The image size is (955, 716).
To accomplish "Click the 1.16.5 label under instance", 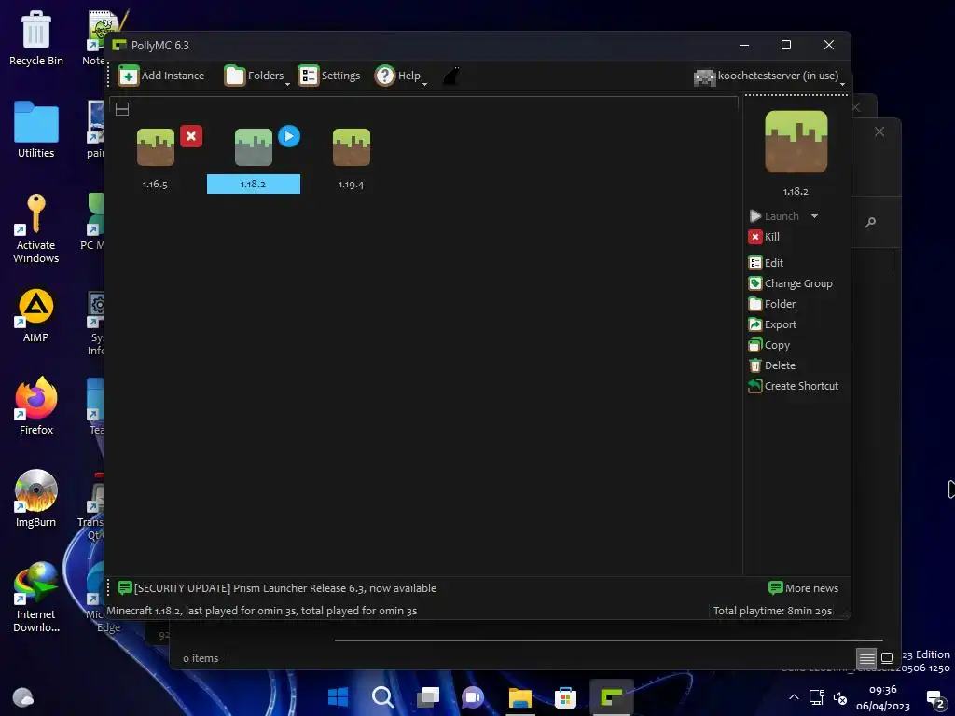I will [x=156, y=184].
